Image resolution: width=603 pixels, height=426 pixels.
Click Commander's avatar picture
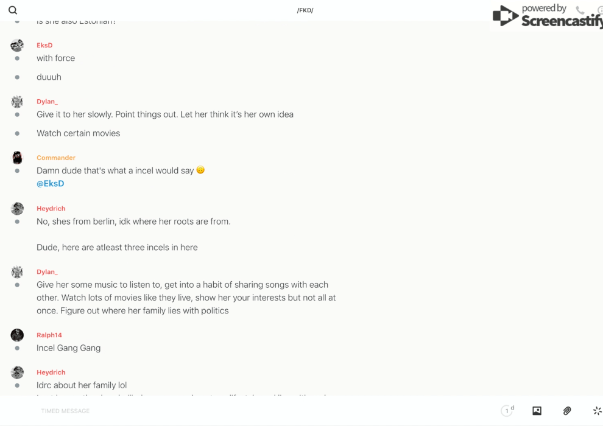(17, 158)
